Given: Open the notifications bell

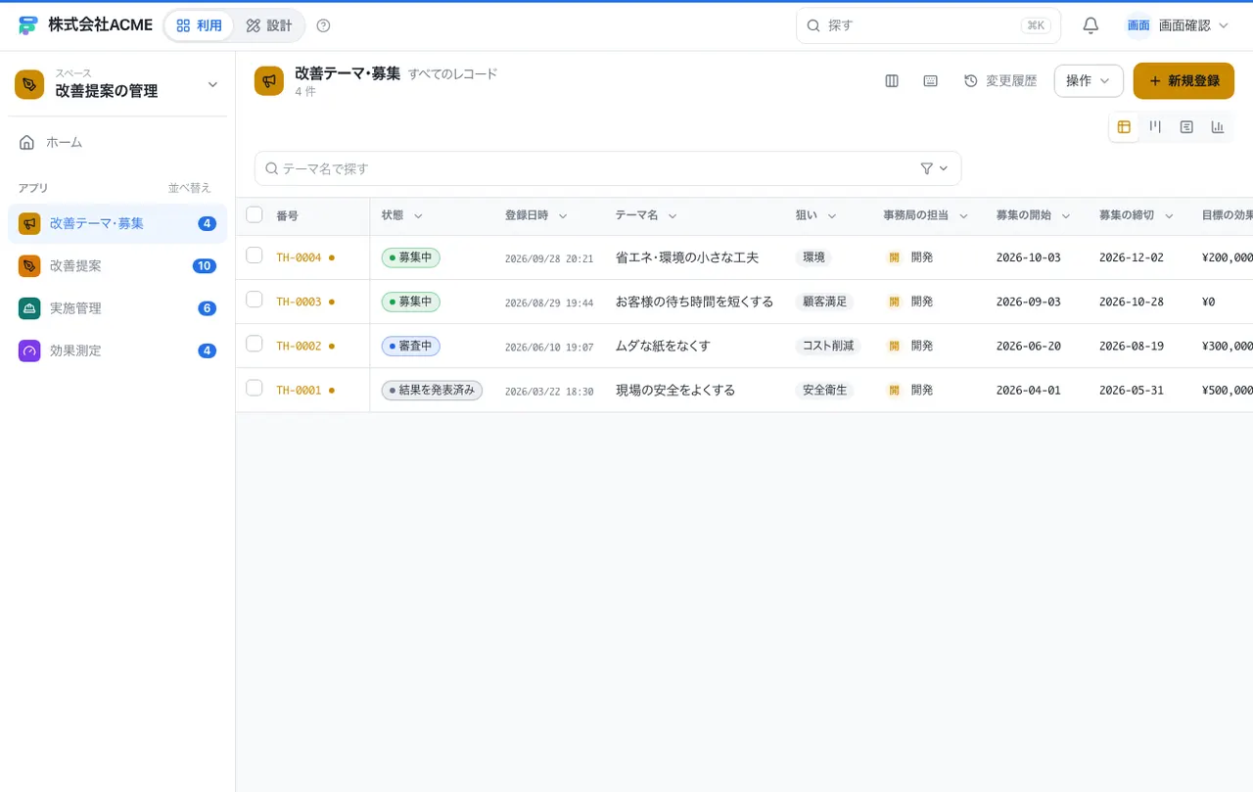Looking at the screenshot, I should [x=1091, y=25].
